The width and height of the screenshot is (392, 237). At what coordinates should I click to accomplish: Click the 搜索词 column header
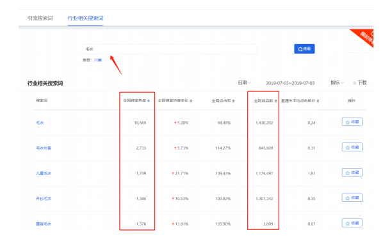pos(42,100)
